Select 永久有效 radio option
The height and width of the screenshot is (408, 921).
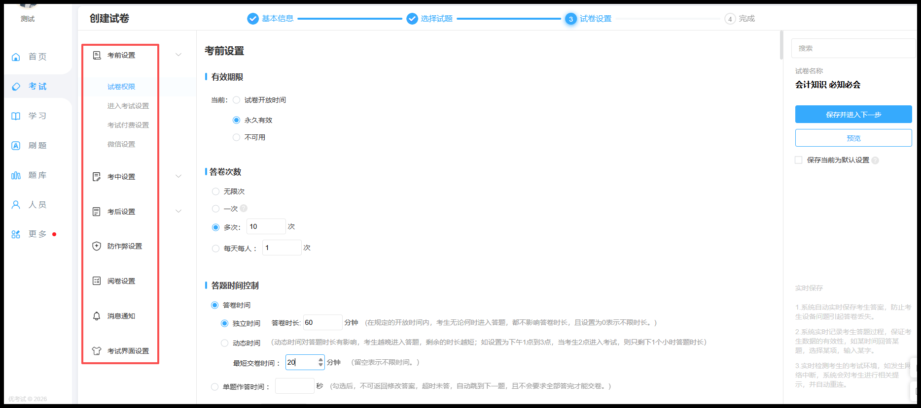[x=236, y=120]
